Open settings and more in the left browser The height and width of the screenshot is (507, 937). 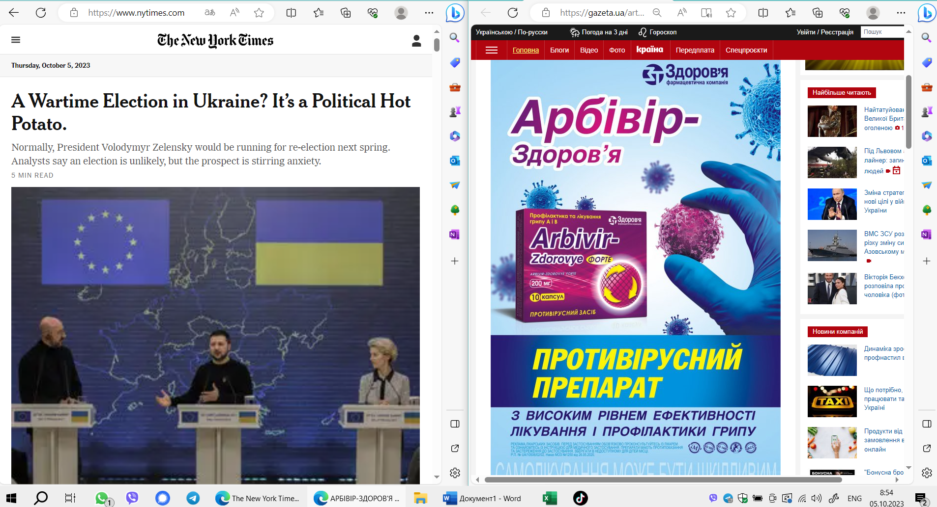[x=429, y=13]
